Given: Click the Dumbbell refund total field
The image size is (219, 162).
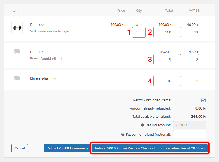Looking at the screenshot, I should point(163,32).
